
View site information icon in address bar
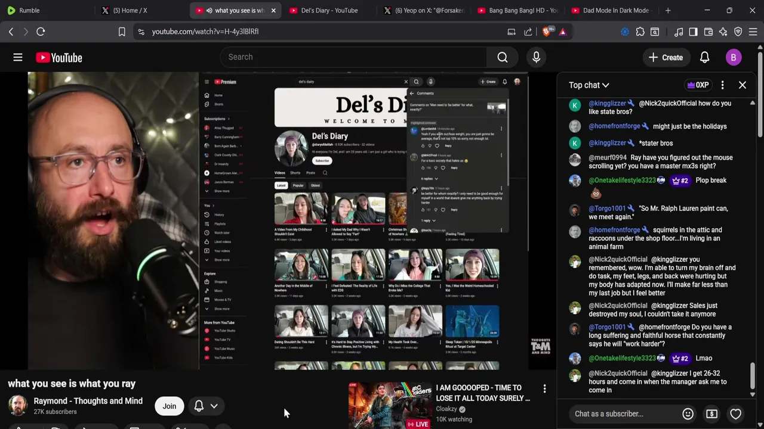pos(141,32)
